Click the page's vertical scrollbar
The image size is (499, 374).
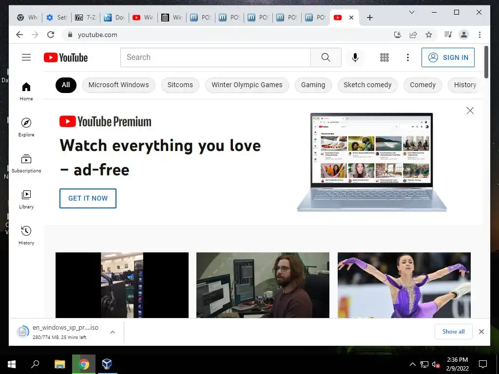pos(486,62)
